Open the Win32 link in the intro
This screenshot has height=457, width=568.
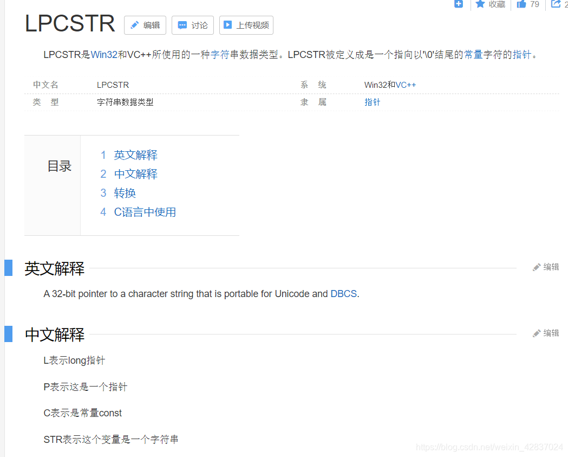pos(103,54)
